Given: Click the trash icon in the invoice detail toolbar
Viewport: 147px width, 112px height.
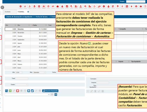Looking at the screenshot, I should (x=95, y=91).
